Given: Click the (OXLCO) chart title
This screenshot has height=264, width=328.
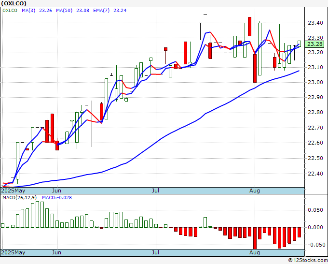Looking at the screenshot, I should coord(14,3).
